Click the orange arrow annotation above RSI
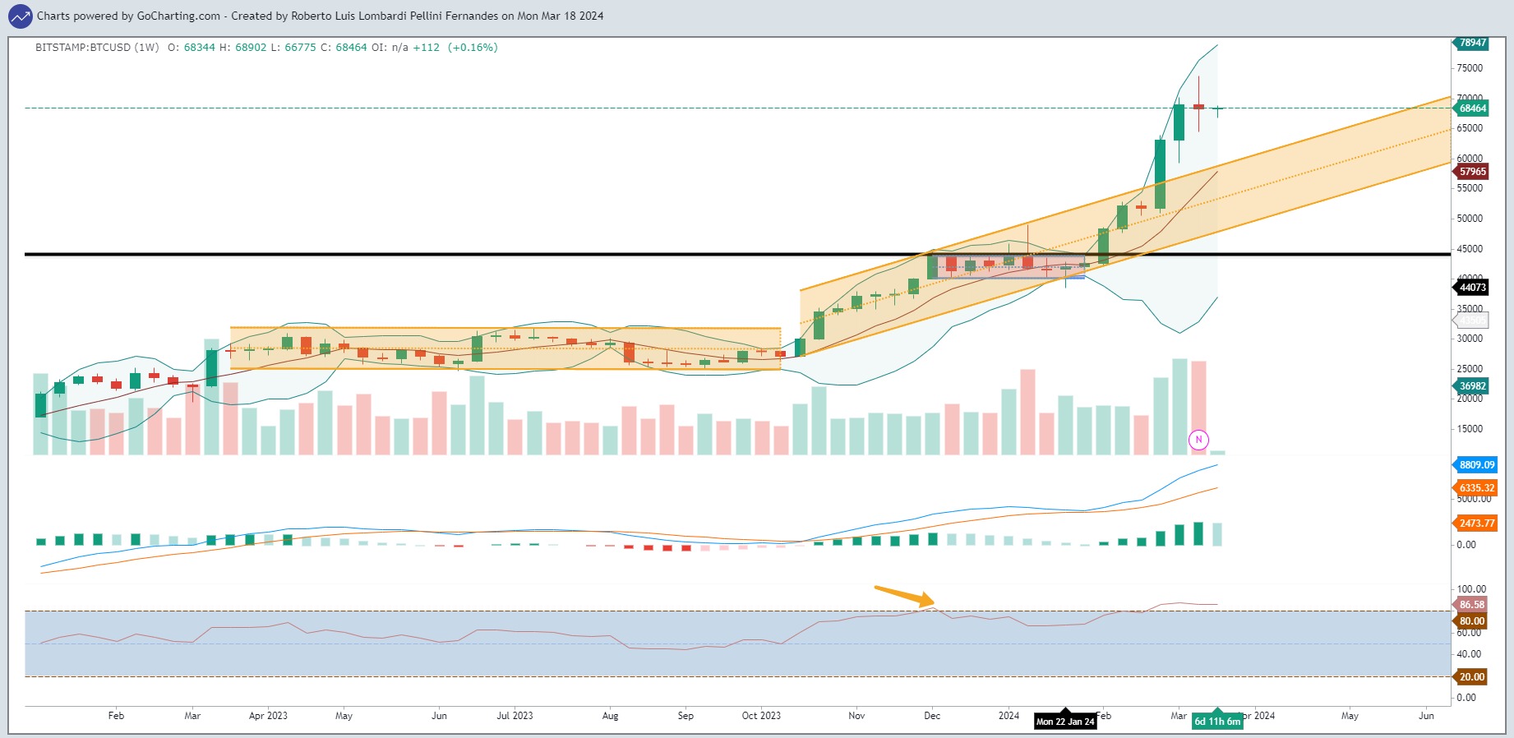Screen dimensions: 1514x738 (x=904, y=596)
